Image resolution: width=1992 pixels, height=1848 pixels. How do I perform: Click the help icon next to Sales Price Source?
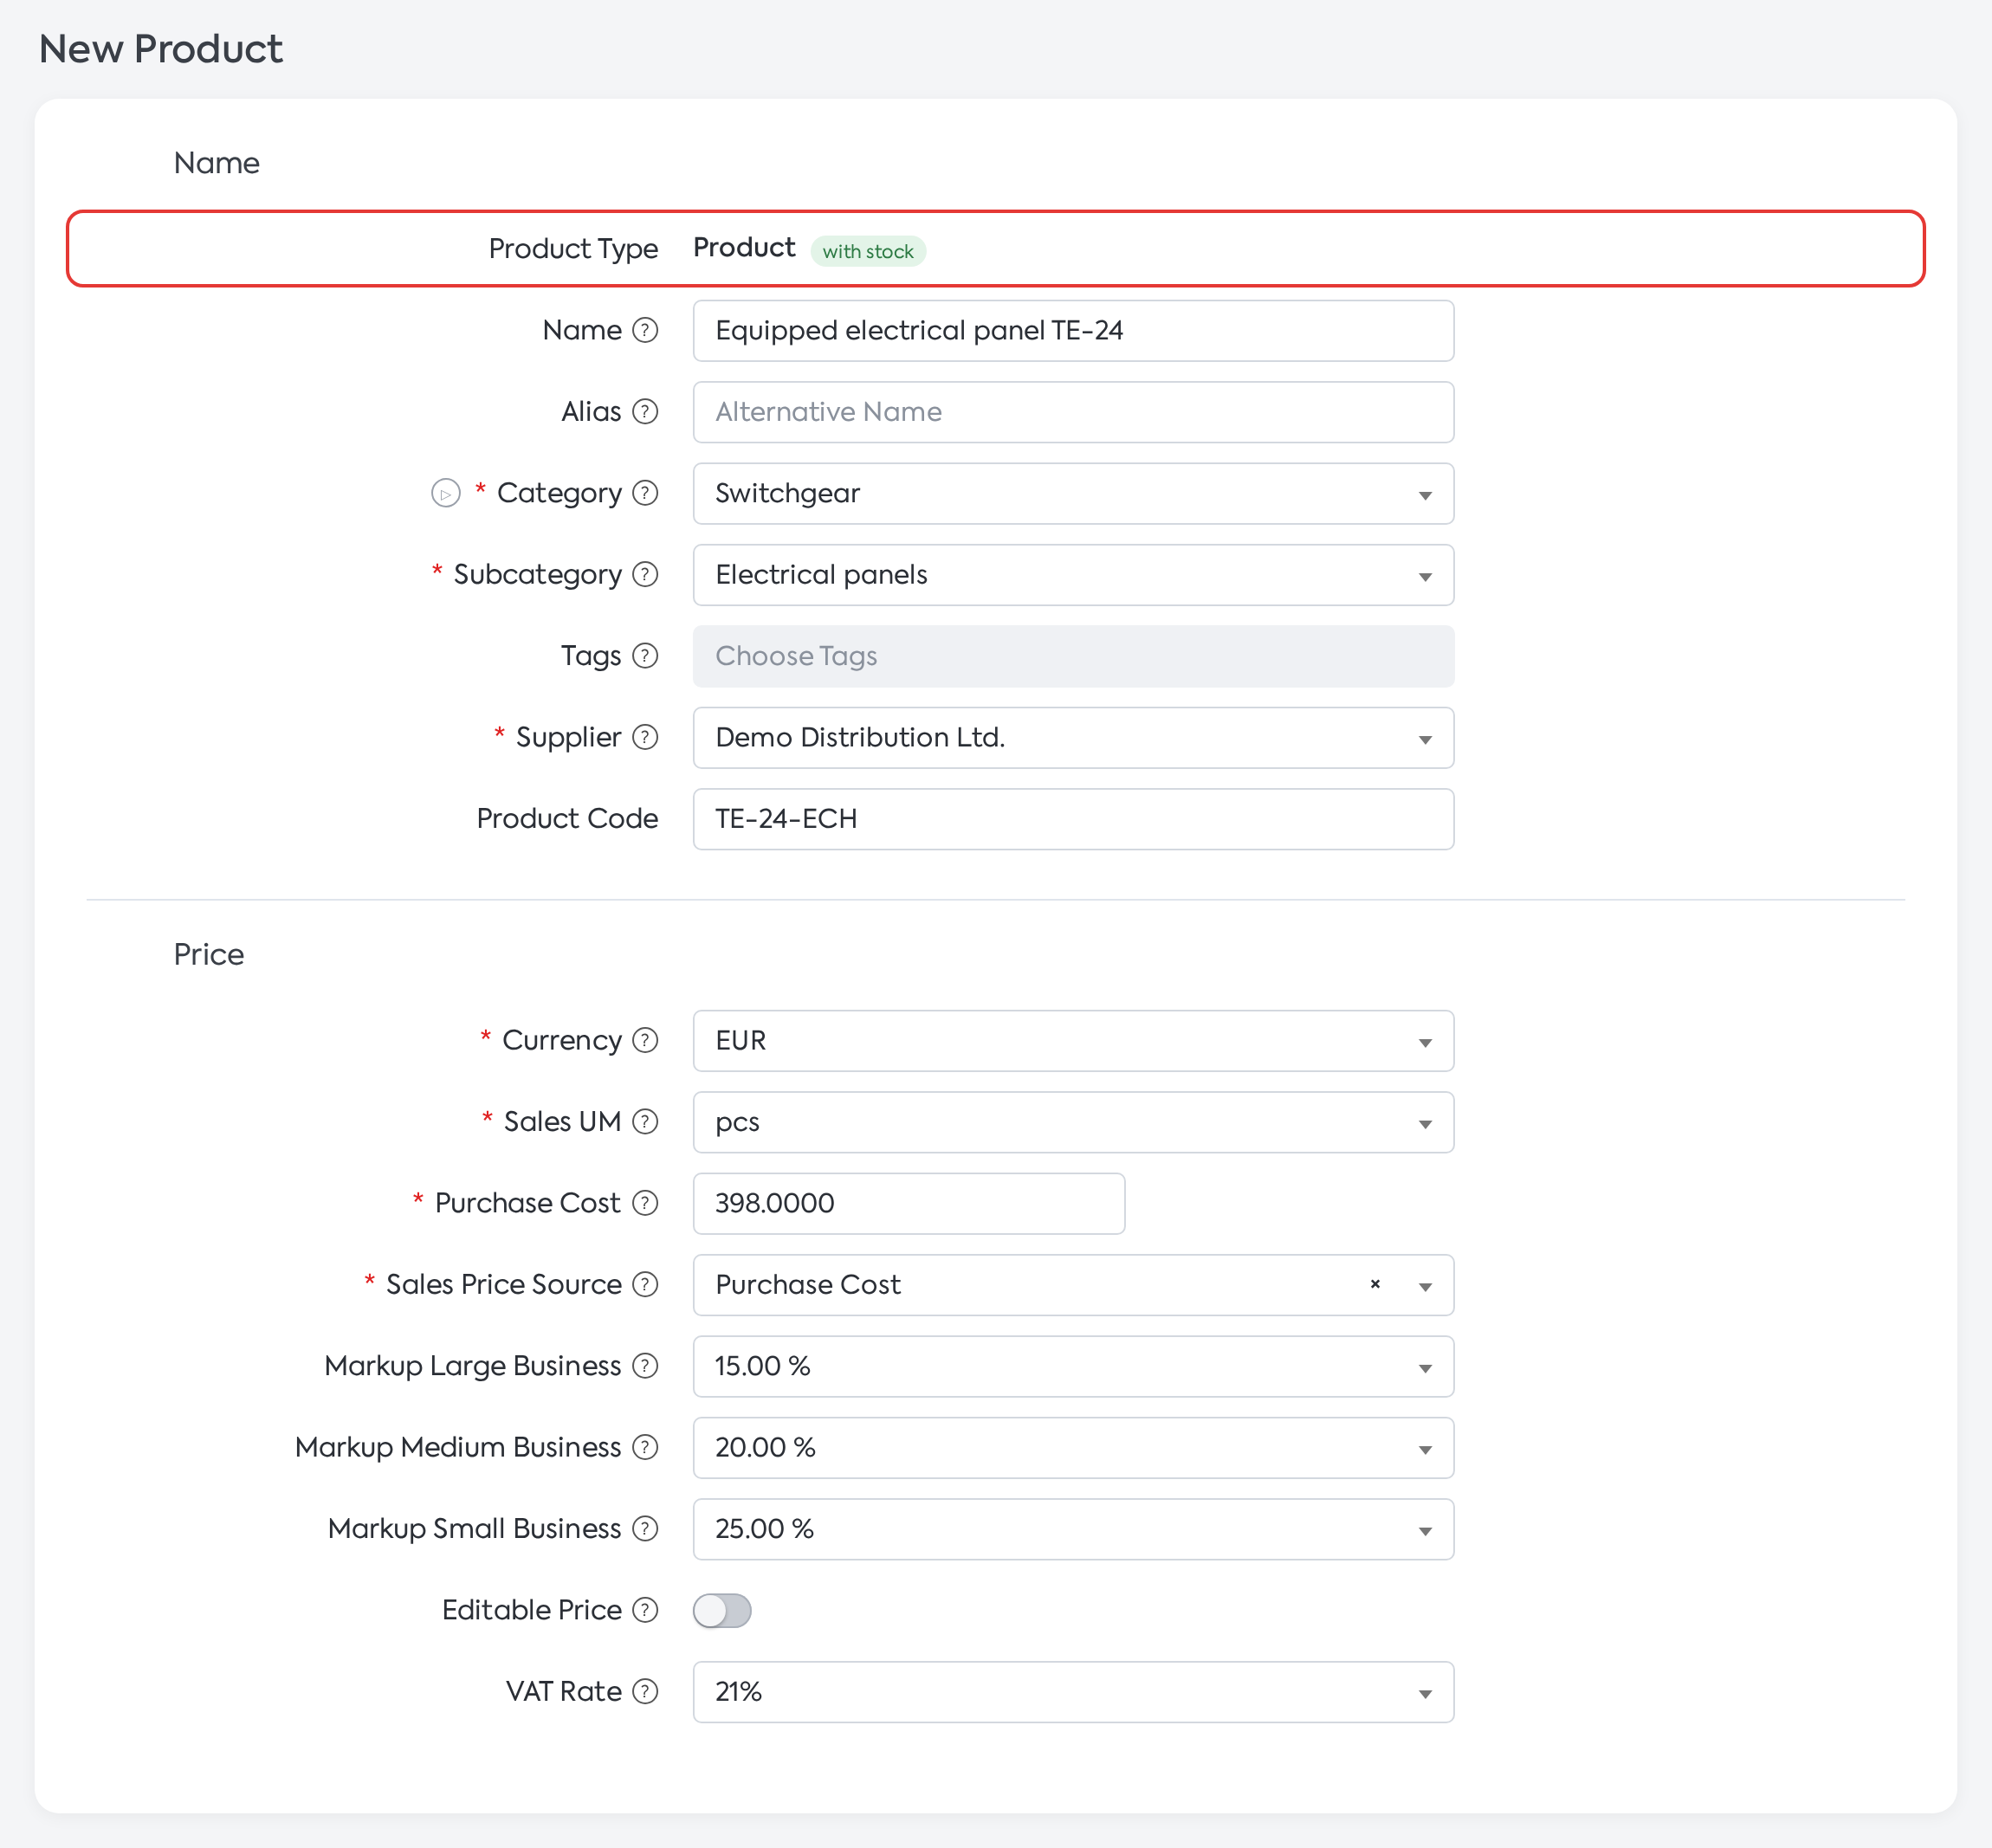pos(646,1284)
